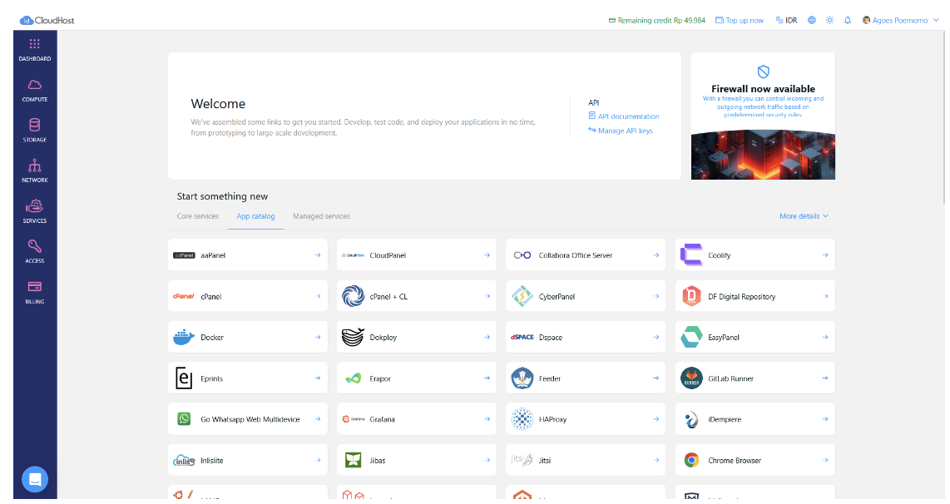Click the 'Start something new' heading
The image size is (950, 504).
click(x=222, y=196)
